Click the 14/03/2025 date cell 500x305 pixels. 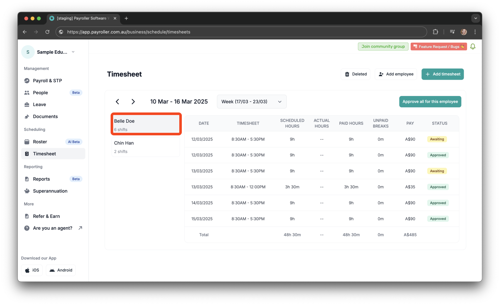202,203
